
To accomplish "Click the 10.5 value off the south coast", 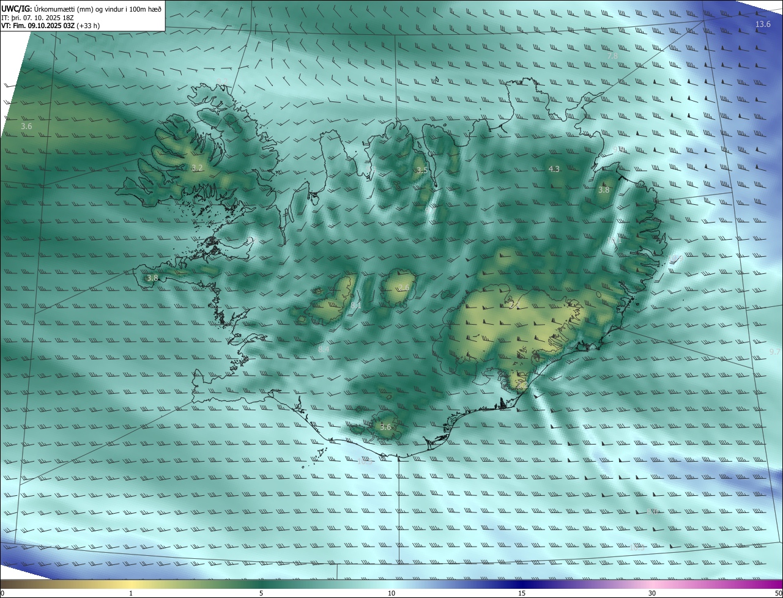I will coord(365,461).
